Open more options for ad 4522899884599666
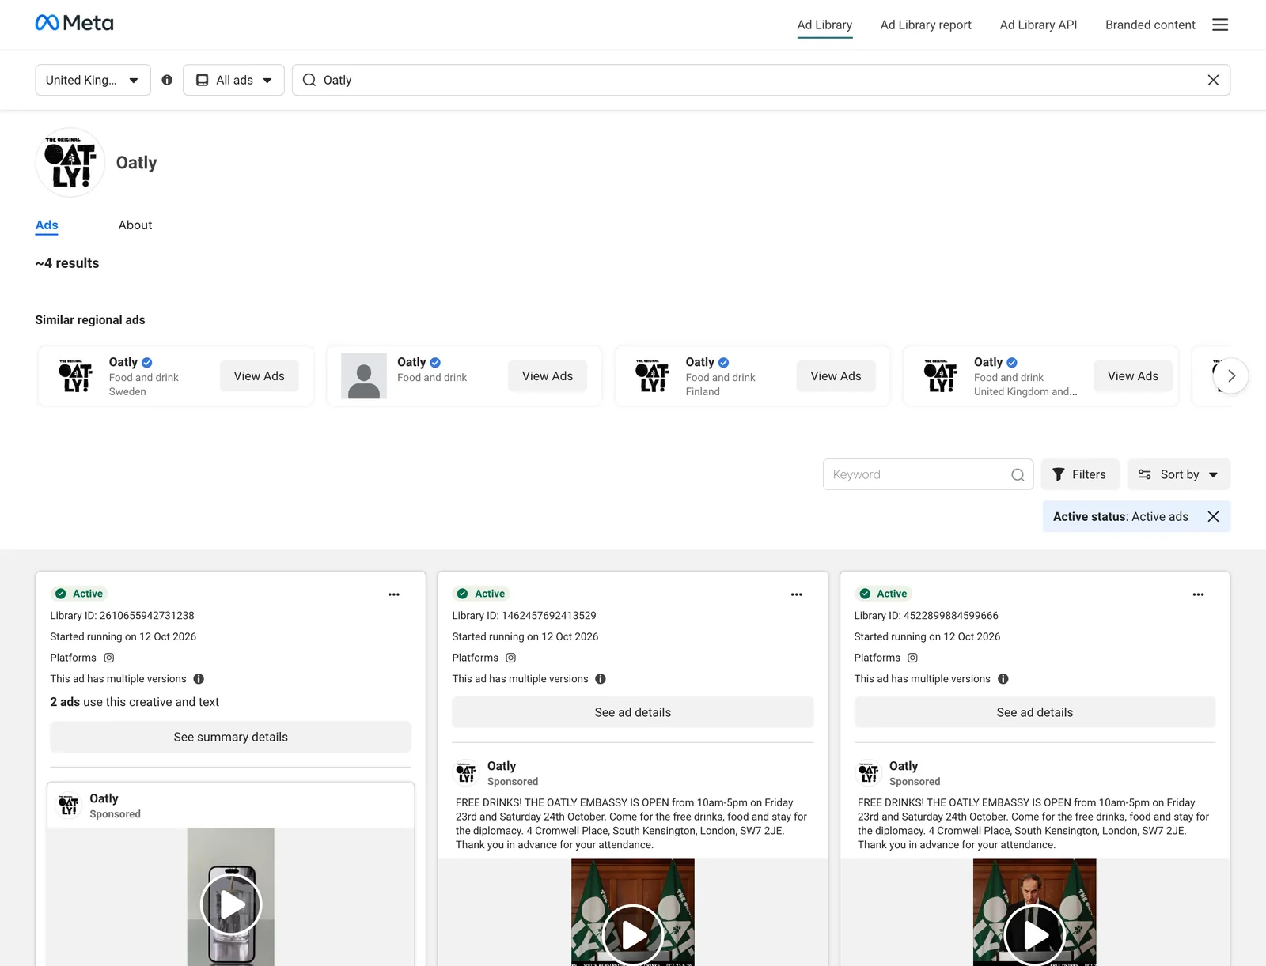 1198,594
